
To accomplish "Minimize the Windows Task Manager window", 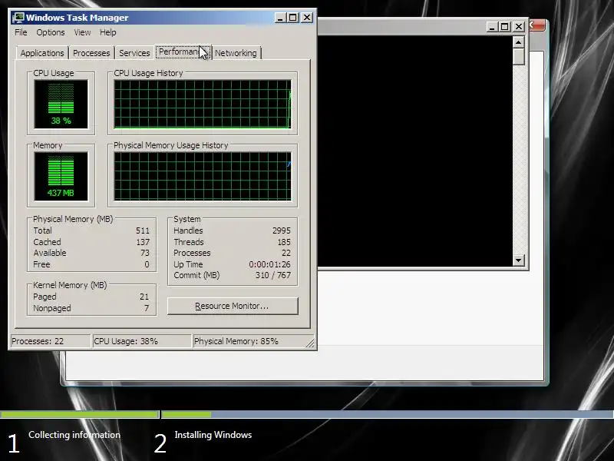I will click(x=279, y=18).
